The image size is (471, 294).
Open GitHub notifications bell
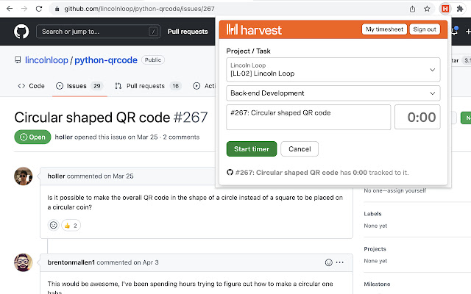coord(455,31)
